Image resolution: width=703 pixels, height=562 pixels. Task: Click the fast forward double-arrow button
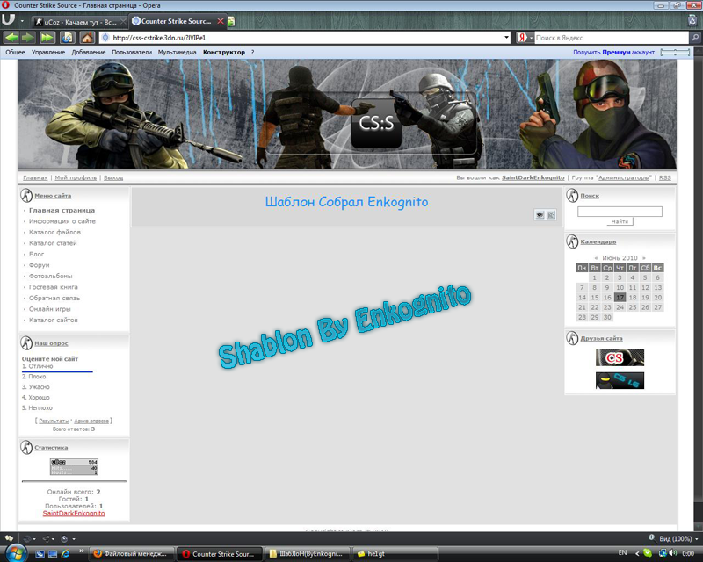coord(47,38)
